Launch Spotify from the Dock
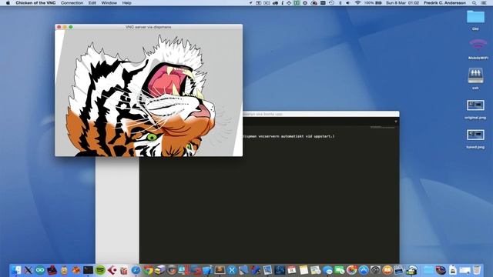The image size is (493, 277). pyautogui.click(x=100, y=270)
